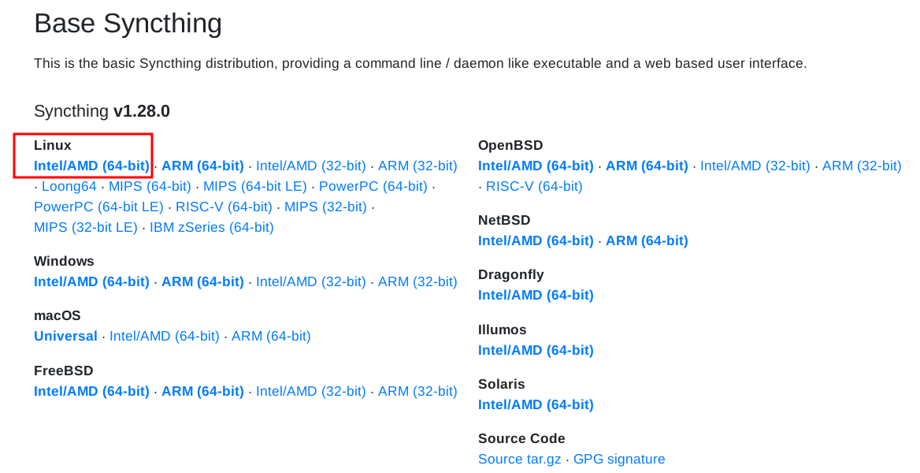The width and height of the screenshot is (920, 473).
Task: Download NetBSD ARM (64-bit) build
Action: point(647,240)
